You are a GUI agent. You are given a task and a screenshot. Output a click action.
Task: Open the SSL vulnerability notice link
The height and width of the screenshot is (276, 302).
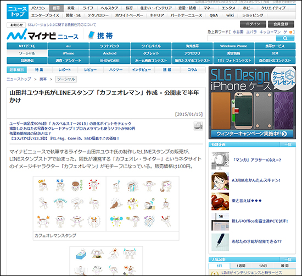(x=62, y=25)
